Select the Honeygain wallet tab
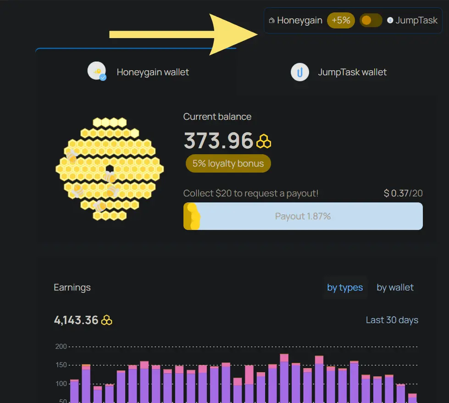This screenshot has height=403, width=449. (x=139, y=72)
